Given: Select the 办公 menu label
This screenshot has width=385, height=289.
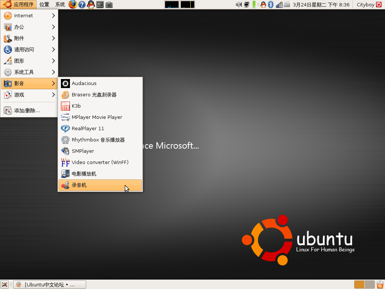Looking at the screenshot, I should pyautogui.click(x=19, y=27).
